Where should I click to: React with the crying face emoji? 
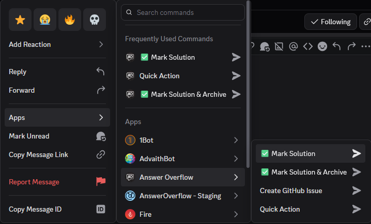(x=45, y=20)
